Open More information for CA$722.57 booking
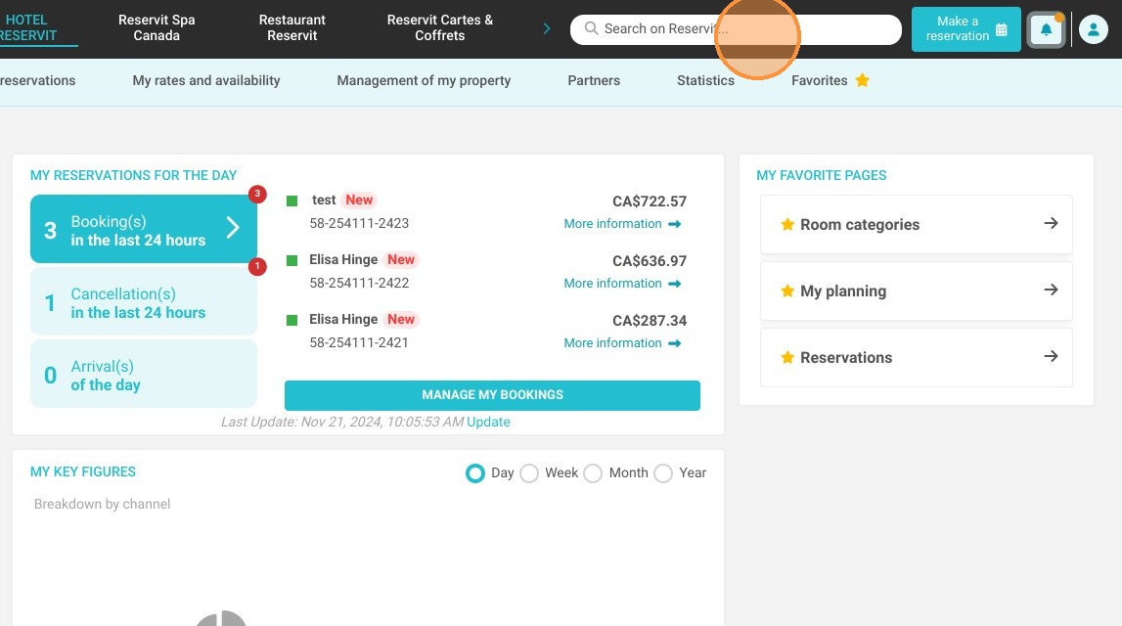This screenshot has height=626, width=1122. coord(622,224)
